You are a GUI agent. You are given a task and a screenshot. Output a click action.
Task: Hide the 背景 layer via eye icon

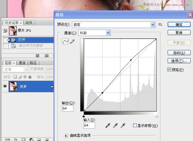[5, 86]
